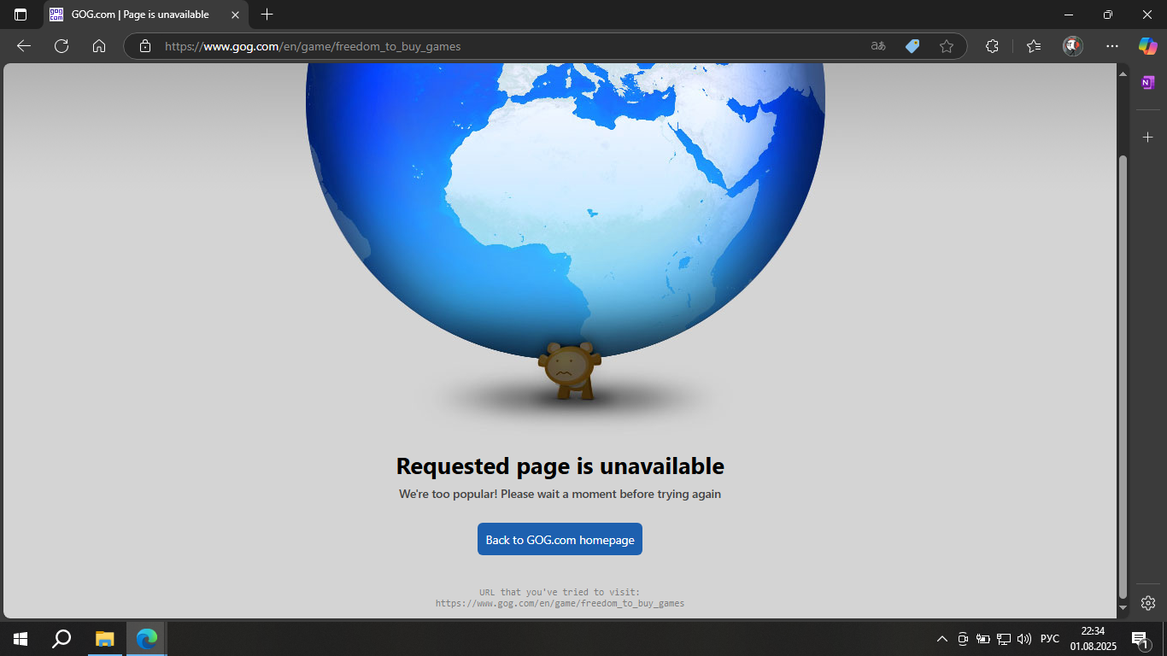Open network status tray icon

click(x=1004, y=638)
